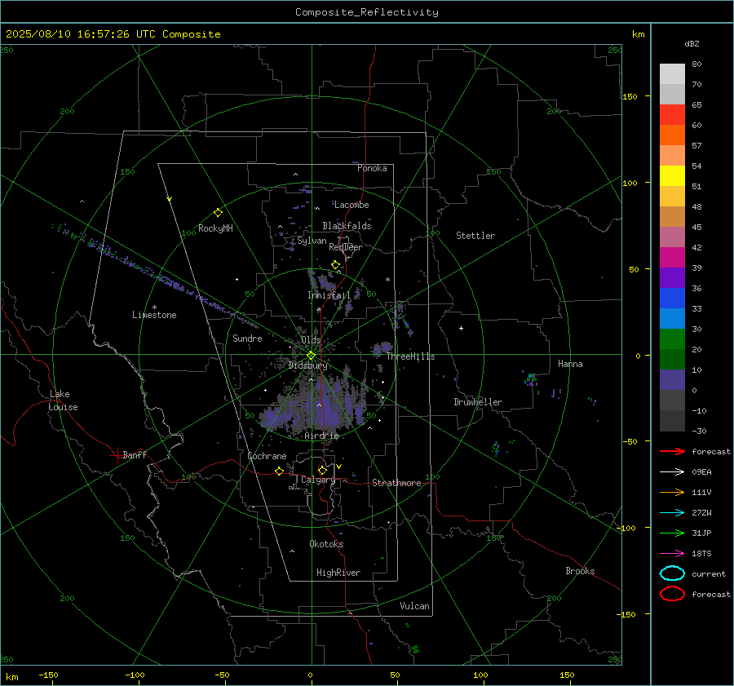The width and height of the screenshot is (734, 686).
Task: Click the Strathmore town label
Action: (x=396, y=483)
